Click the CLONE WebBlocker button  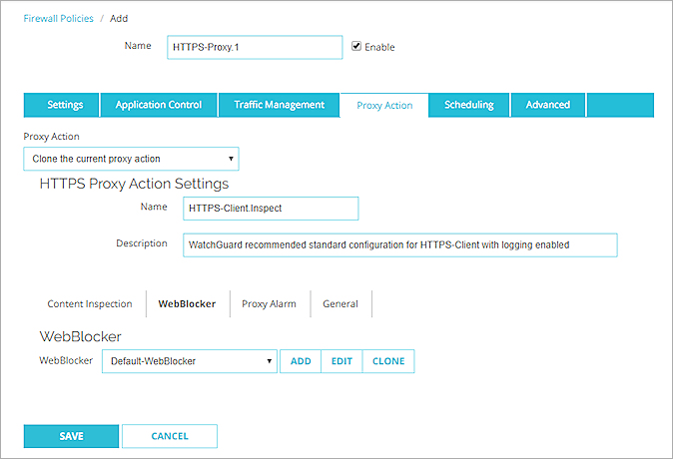388,361
